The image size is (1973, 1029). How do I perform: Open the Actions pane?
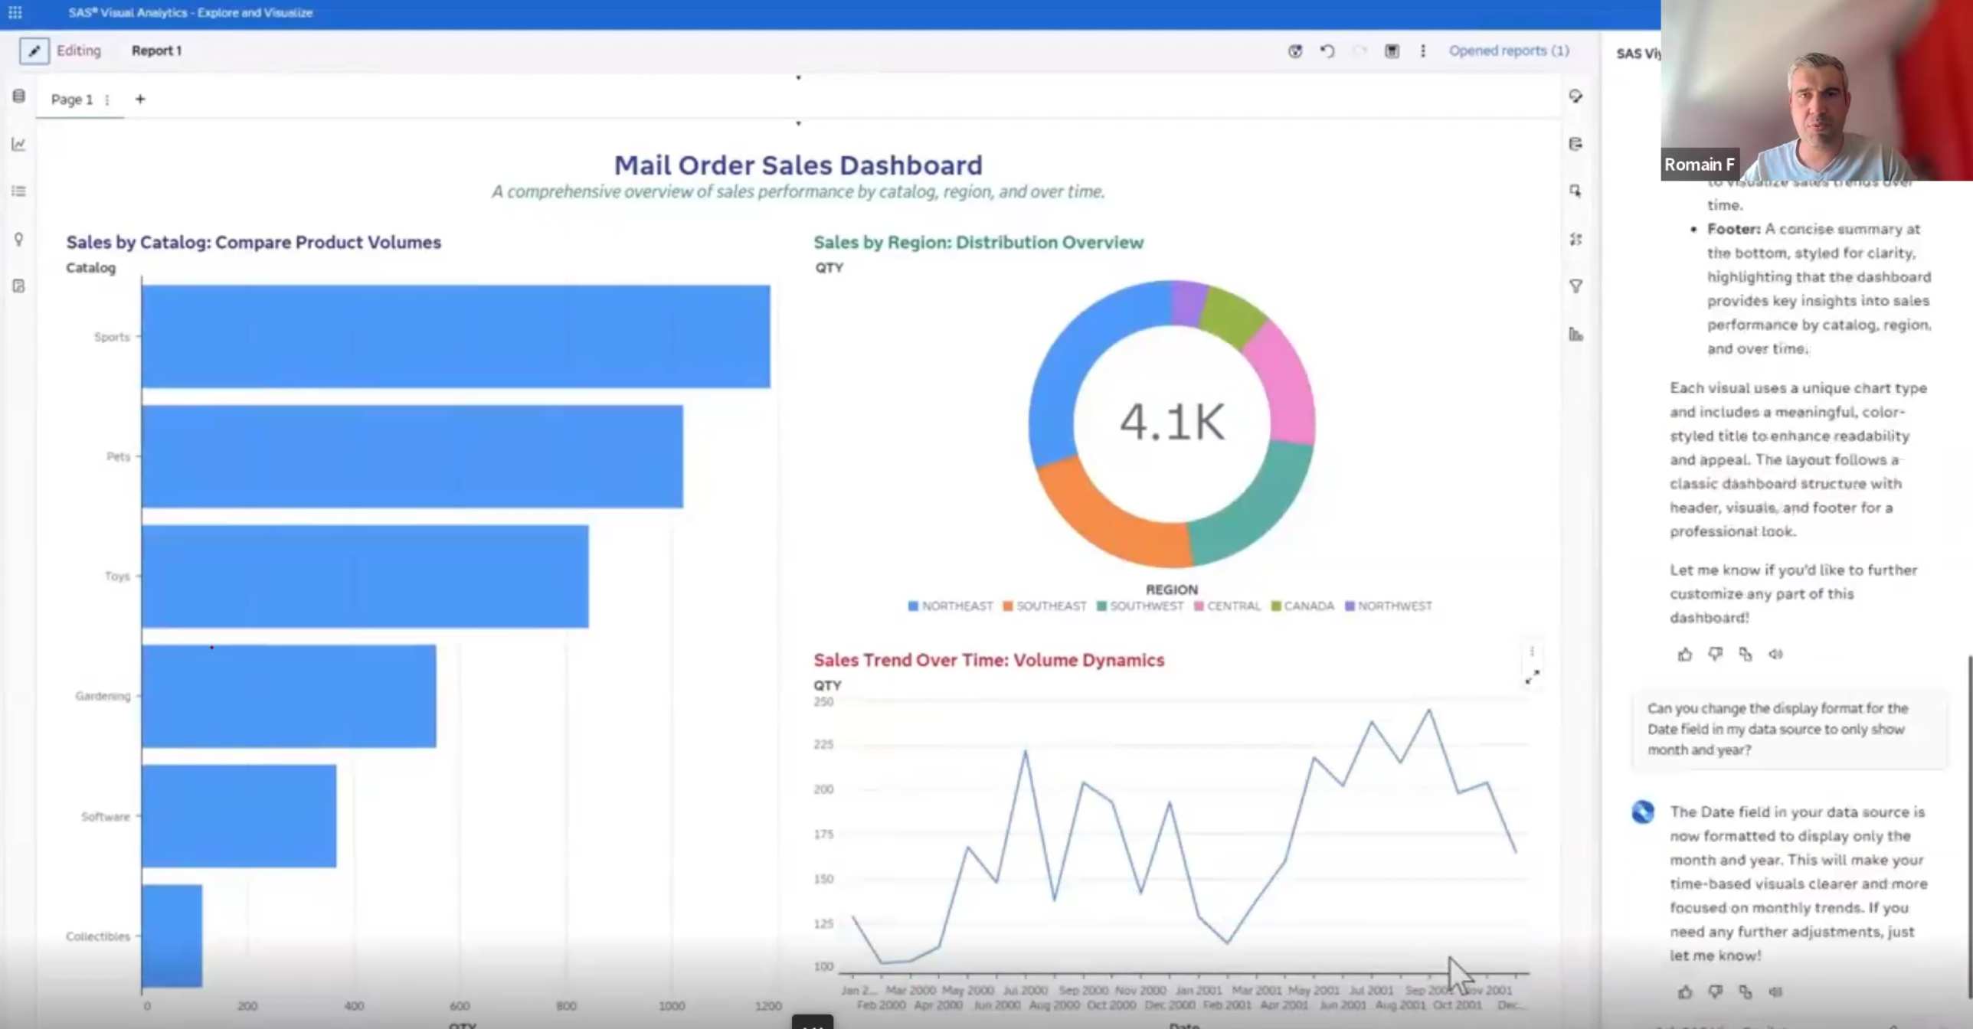[x=1575, y=191]
